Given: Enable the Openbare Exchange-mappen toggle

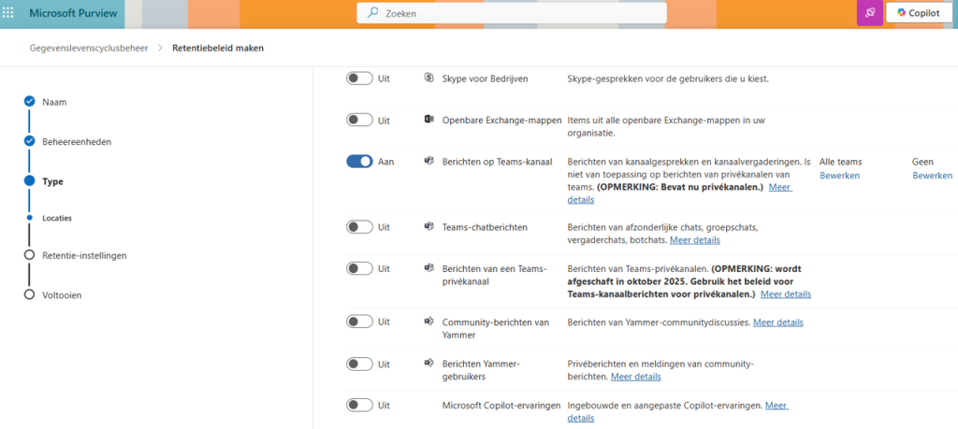Looking at the screenshot, I should tap(359, 121).
